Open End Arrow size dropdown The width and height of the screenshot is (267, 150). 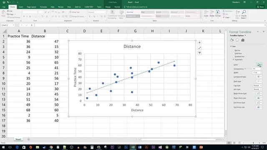pos(259,107)
